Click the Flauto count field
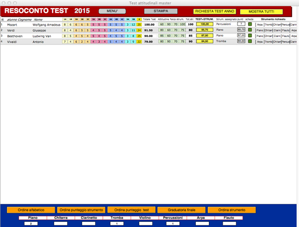Image resolution: width=299 pixels, height=227 pixels. click(x=229, y=224)
